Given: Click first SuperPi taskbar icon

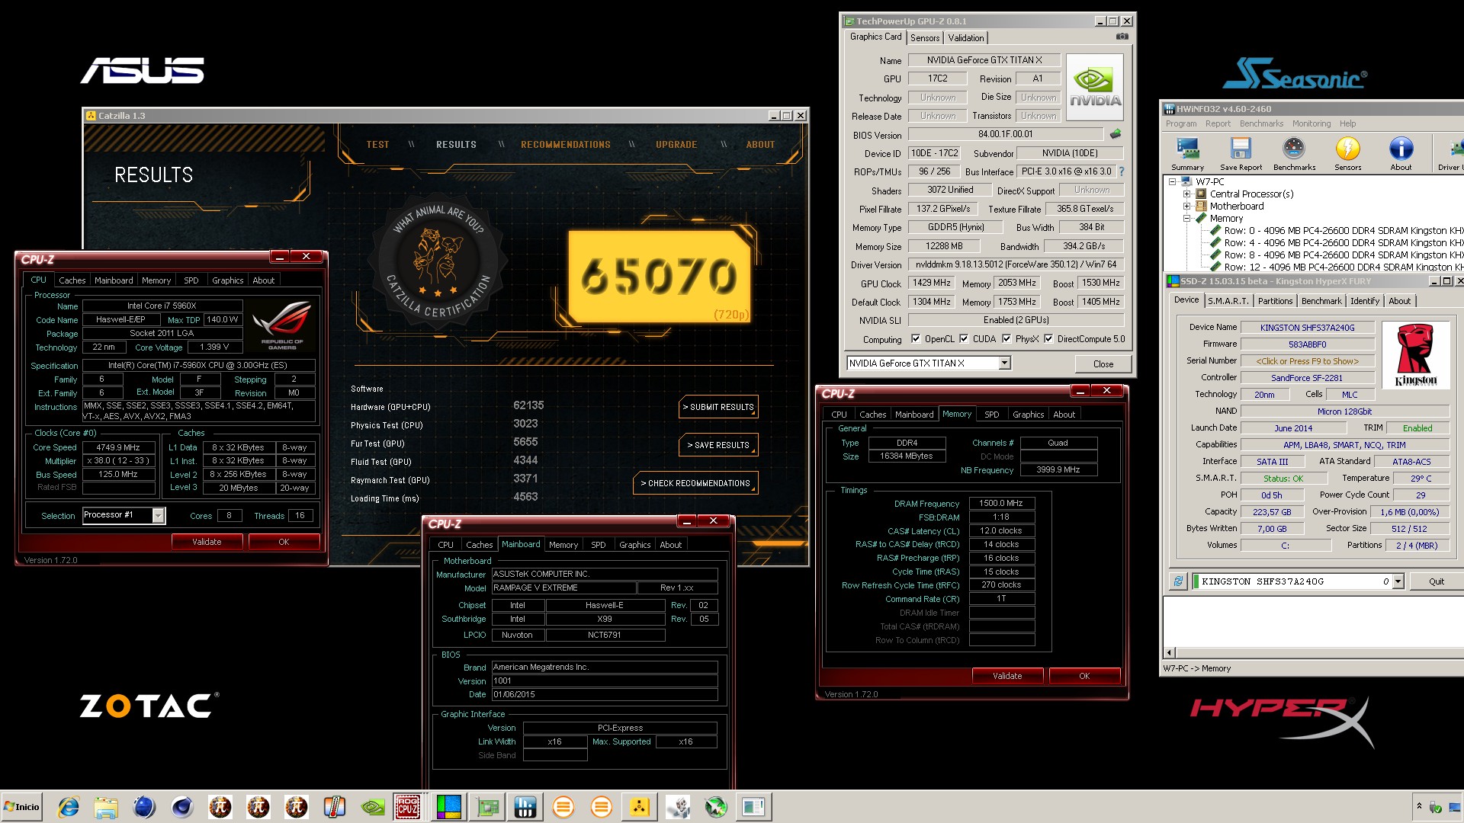Looking at the screenshot, I should point(220,807).
